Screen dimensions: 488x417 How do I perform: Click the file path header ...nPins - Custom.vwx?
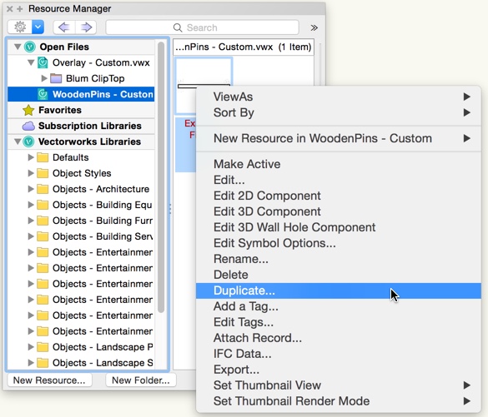244,47
